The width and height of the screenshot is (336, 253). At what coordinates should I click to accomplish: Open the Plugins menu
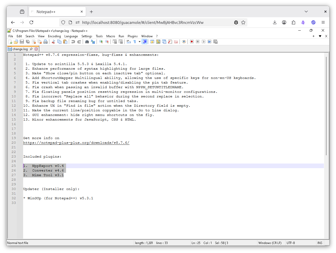133,36
